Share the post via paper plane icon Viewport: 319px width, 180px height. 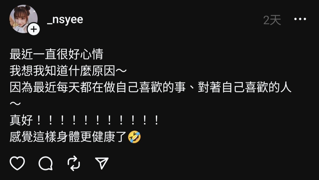coord(102,163)
